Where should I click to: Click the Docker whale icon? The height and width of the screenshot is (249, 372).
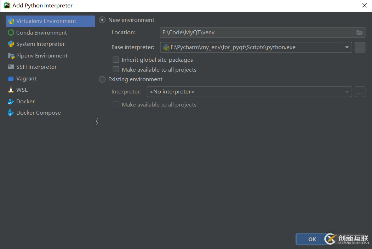[x=11, y=102]
